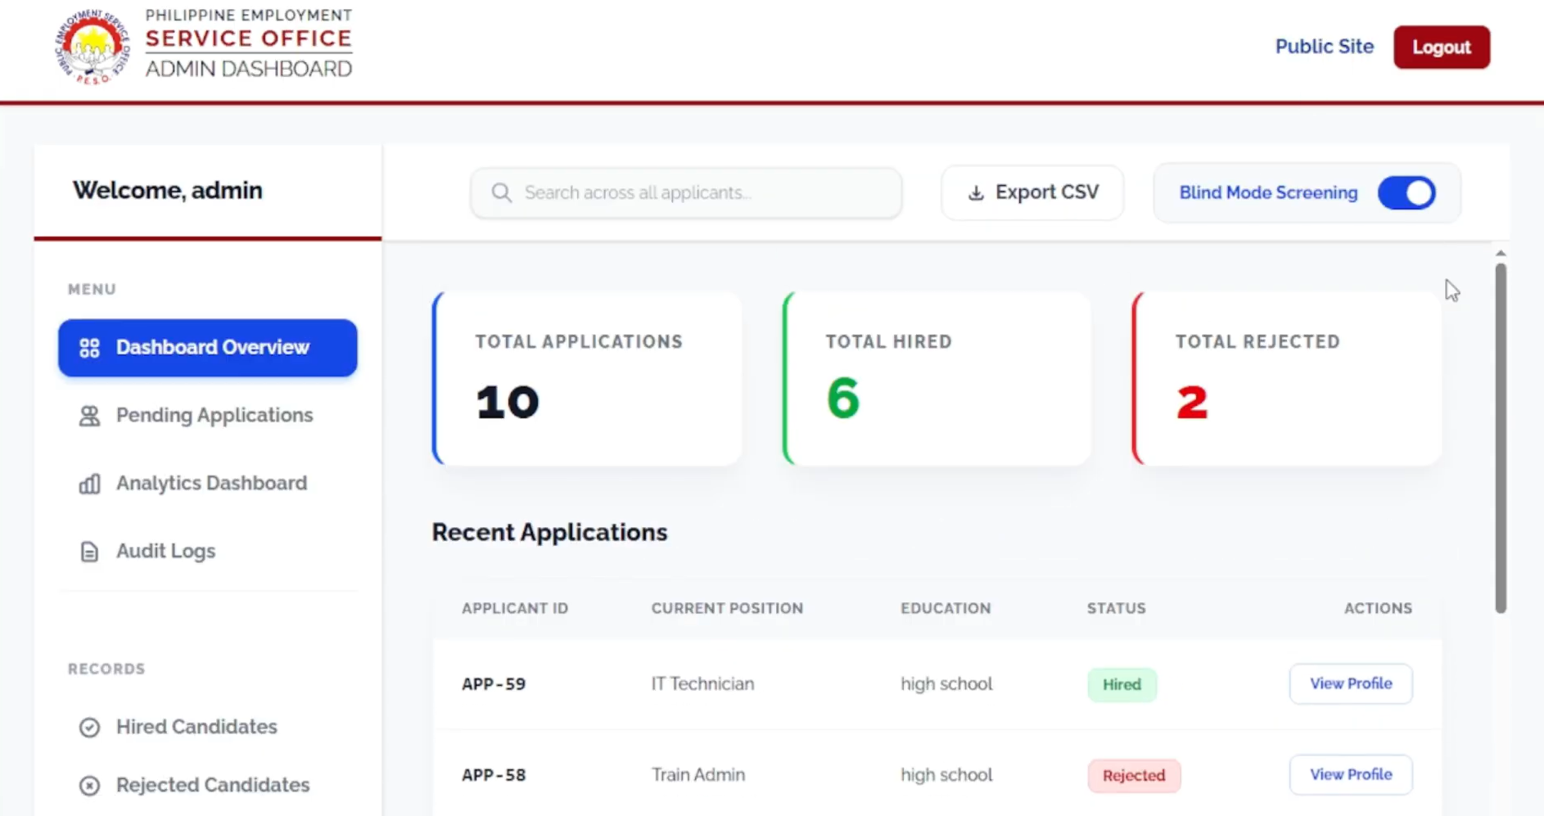The image size is (1544, 816).
Task: Open Audit Logs section
Action: coord(208,552)
